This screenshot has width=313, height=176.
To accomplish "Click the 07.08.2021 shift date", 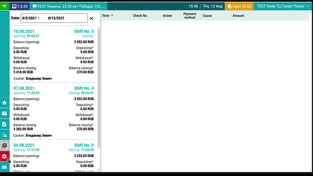I will (x=24, y=88).
